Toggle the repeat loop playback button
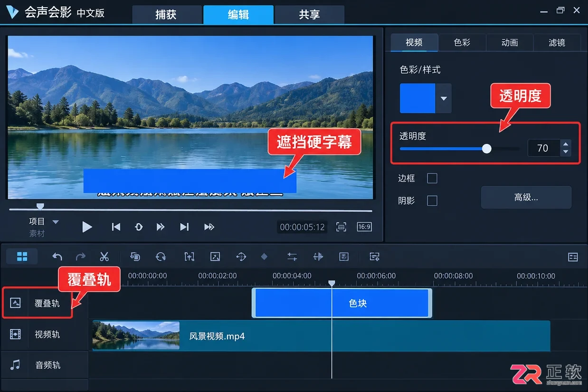 point(139,227)
